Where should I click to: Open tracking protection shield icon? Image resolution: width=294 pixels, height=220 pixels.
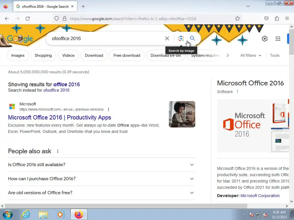[57, 19]
